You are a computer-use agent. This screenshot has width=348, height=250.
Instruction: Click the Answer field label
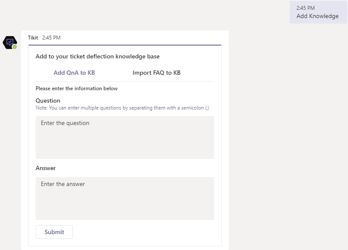pos(45,168)
